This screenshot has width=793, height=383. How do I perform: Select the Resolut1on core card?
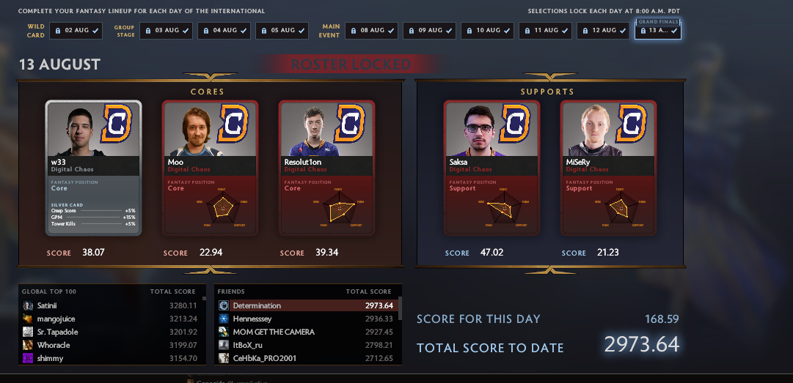click(x=326, y=168)
